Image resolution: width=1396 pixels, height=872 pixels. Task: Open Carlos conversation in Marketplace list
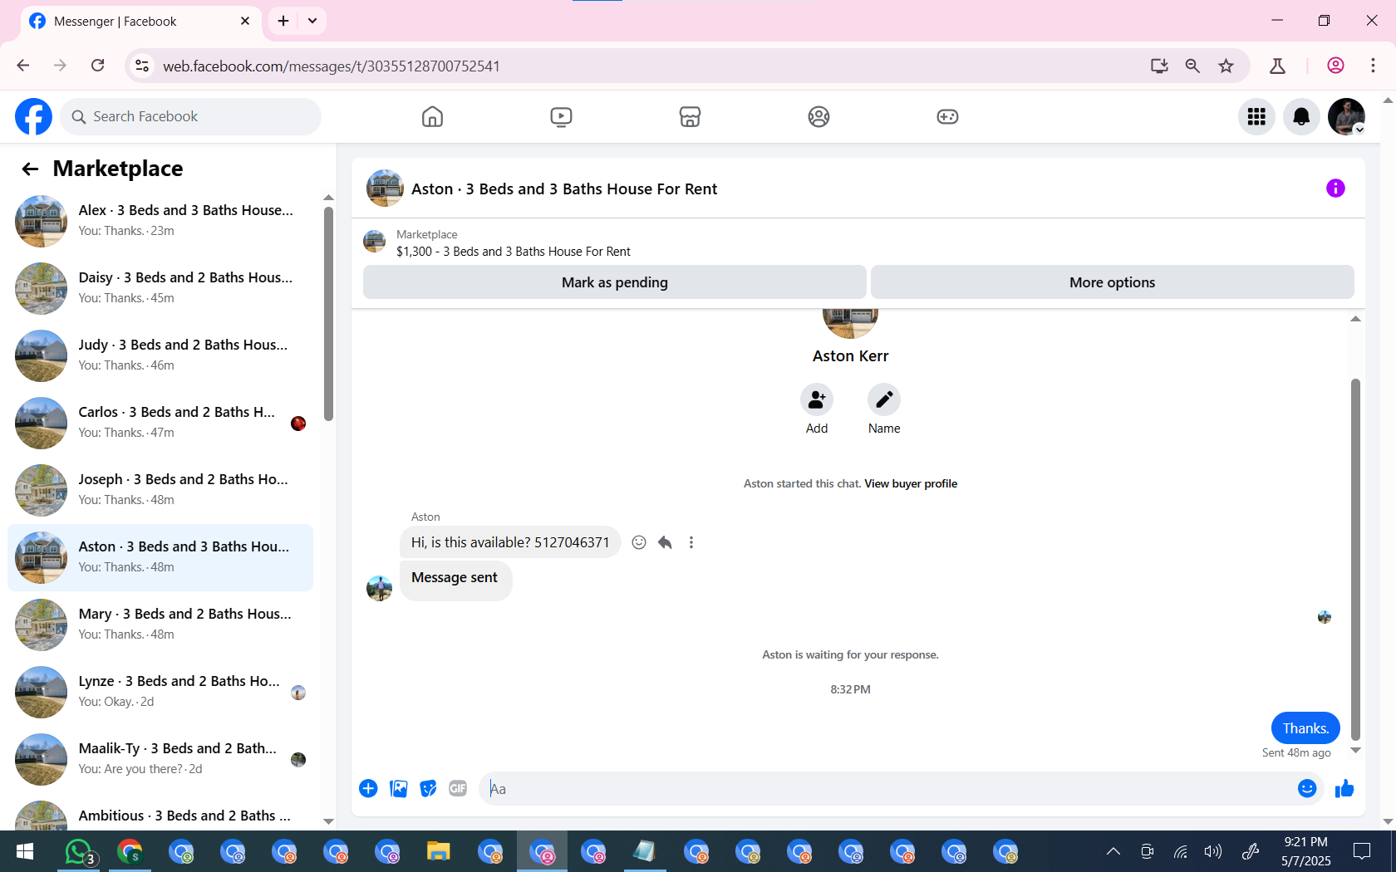tap(160, 423)
